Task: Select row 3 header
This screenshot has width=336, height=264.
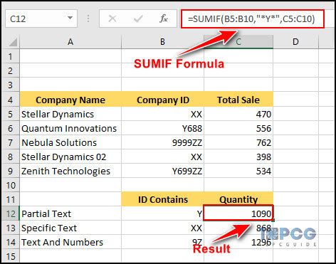Action: [10, 85]
